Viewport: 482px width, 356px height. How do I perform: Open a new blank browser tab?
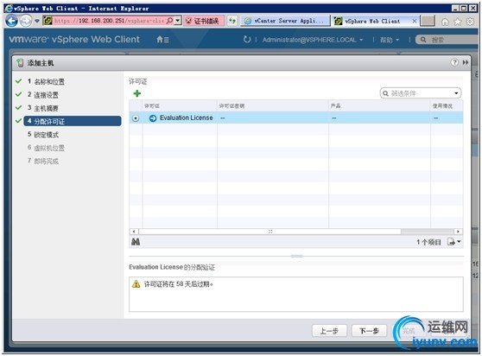[428, 21]
